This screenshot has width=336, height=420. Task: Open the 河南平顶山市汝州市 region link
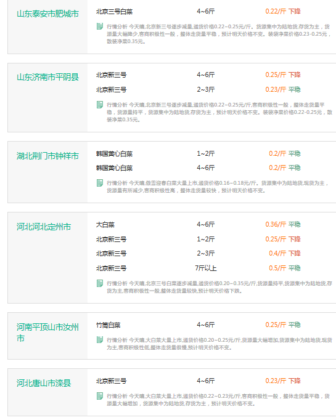(47, 333)
